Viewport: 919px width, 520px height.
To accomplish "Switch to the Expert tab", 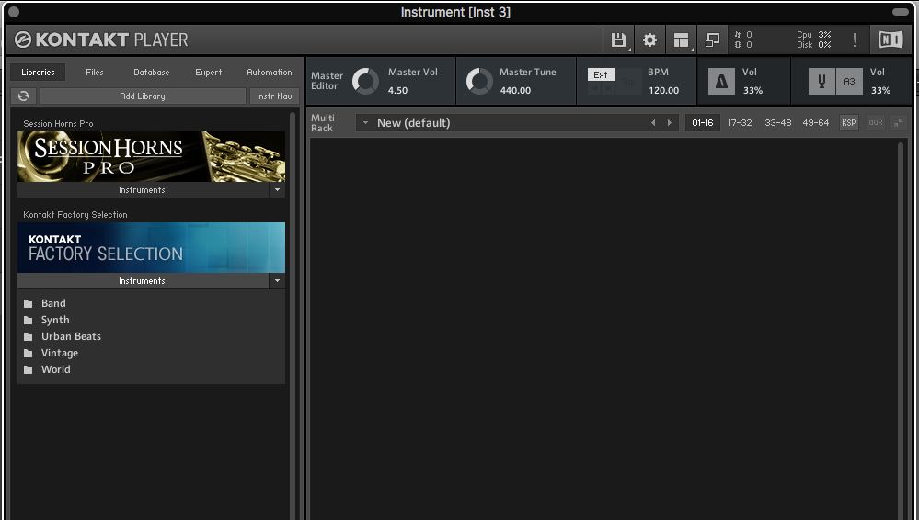I will (x=209, y=72).
